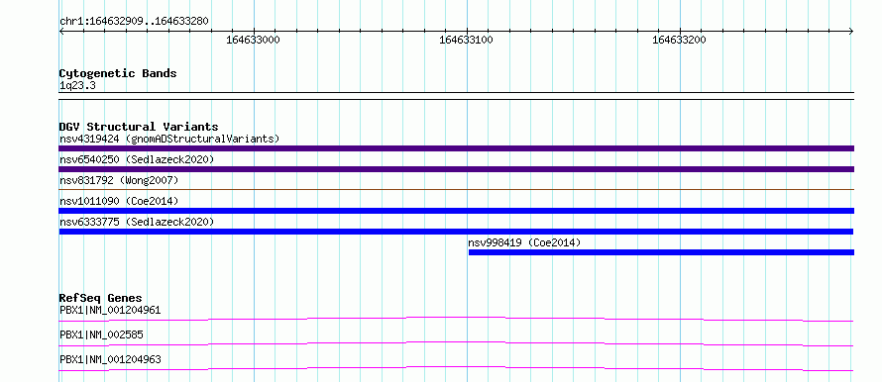Click the magenta line under PBX1|NM_001204961
The image size is (882, 382).
pos(456,319)
